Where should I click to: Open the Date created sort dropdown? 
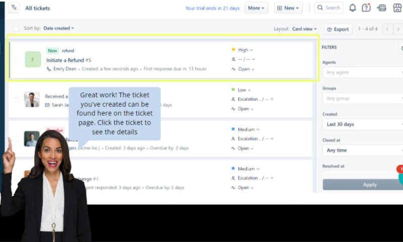58,28
